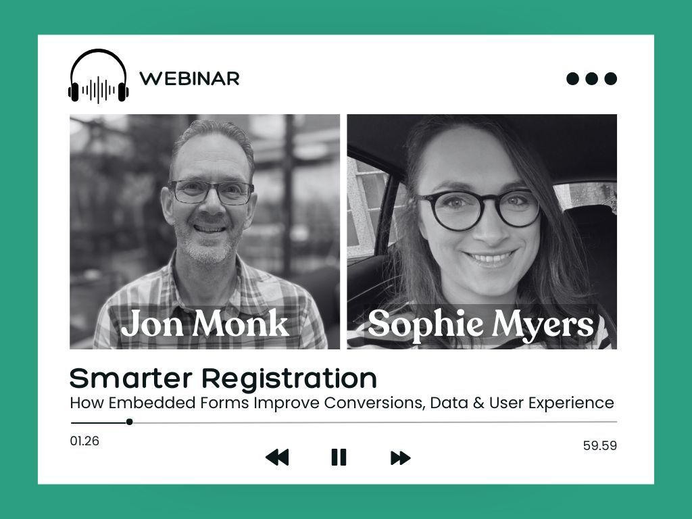The height and width of the screenshot is (519, 692).
Task: Click the WEBINAR label text
Action: pos(189,79)
